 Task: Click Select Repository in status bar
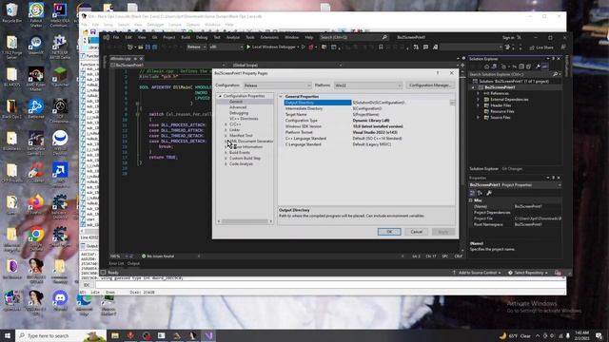click(528, 273)
